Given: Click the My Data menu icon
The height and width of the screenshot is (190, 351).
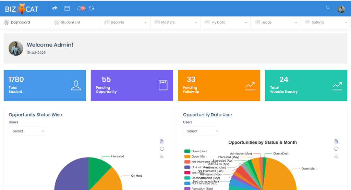Looking at the screenshot, I should click(x=207, y=22).
